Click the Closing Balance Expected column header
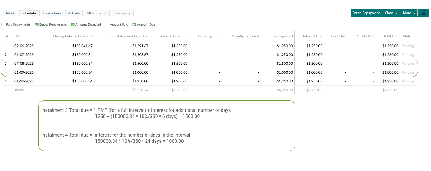The image size is (431, 171). tap(72, 36)
